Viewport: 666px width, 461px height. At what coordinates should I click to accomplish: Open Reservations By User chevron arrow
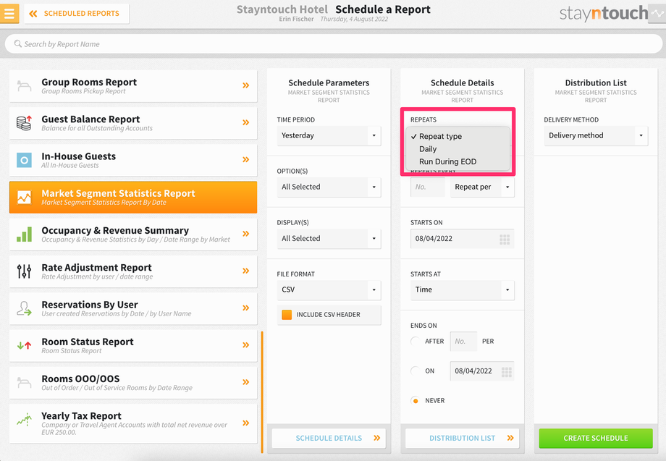(x=246, y=308)
